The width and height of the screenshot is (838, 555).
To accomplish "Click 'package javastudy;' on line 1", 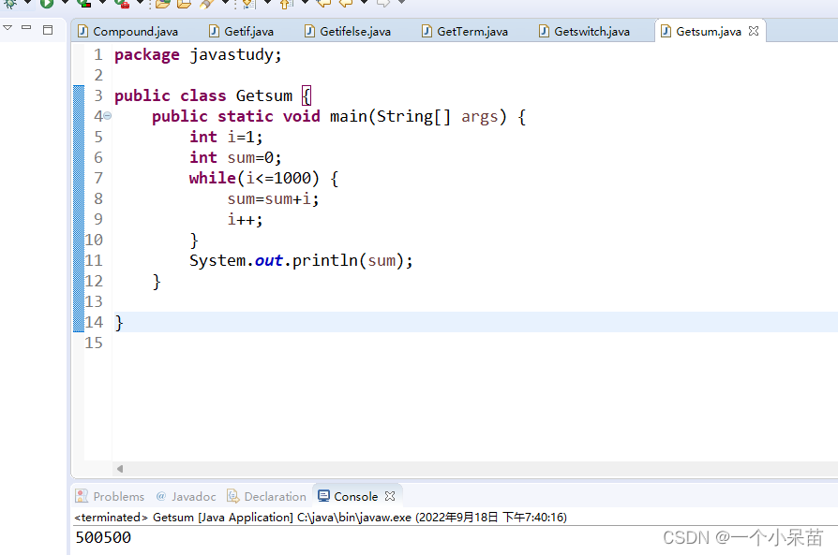I will point(198,54).
